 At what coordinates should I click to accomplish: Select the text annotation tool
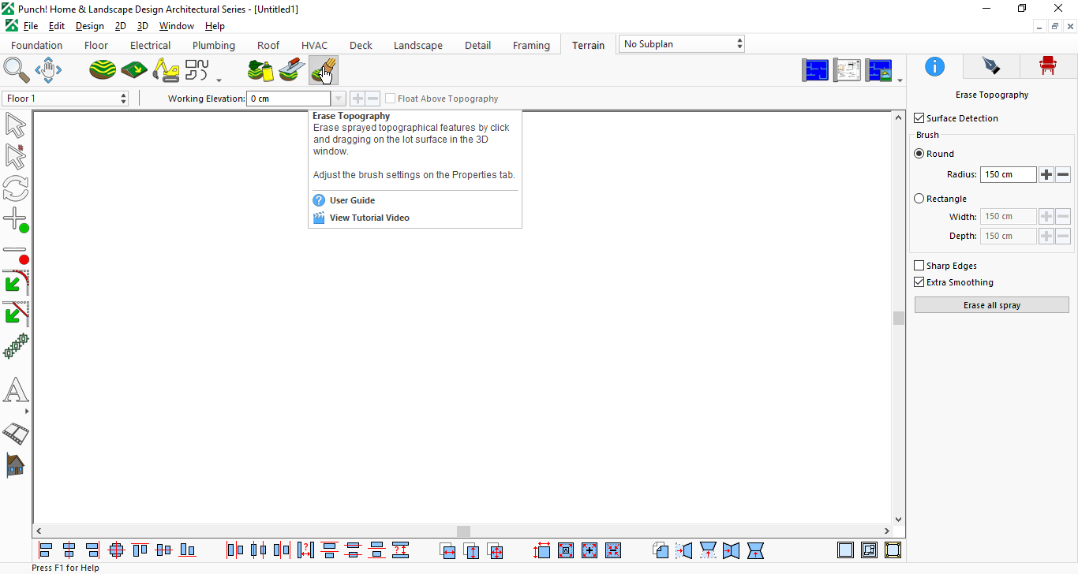point(16,390)
